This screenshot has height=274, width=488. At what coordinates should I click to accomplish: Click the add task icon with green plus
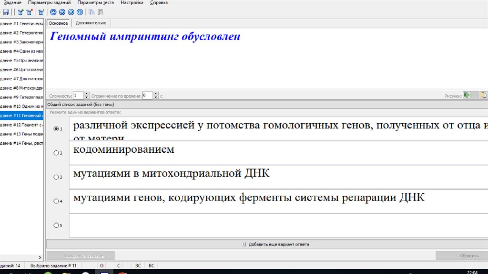(20, 12)
